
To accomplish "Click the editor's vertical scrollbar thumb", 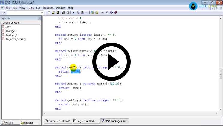I will pyautogui.click(x=221, y=73).
